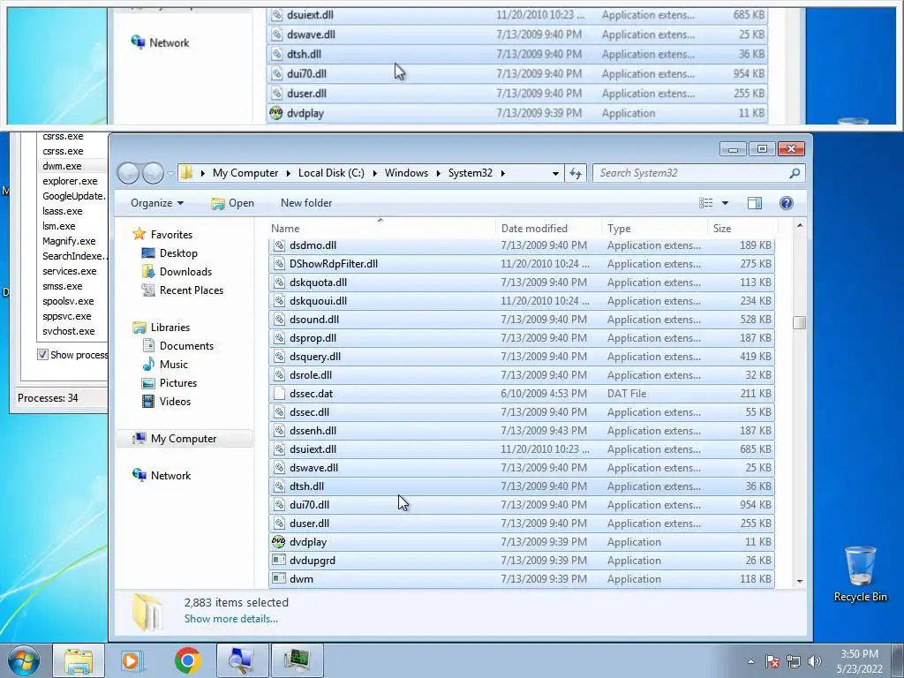Viewport: 904px width, 678px height.
Task: Click My Computer breadcrumb in address bar
Action: (245, 173)
